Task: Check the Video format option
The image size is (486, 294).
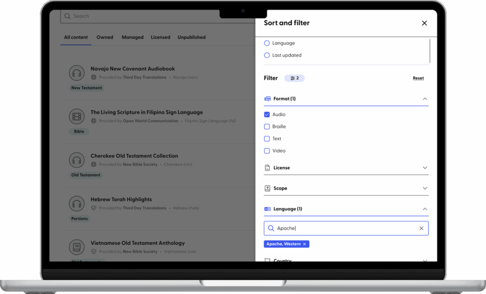Action: (x=267, y=150)
